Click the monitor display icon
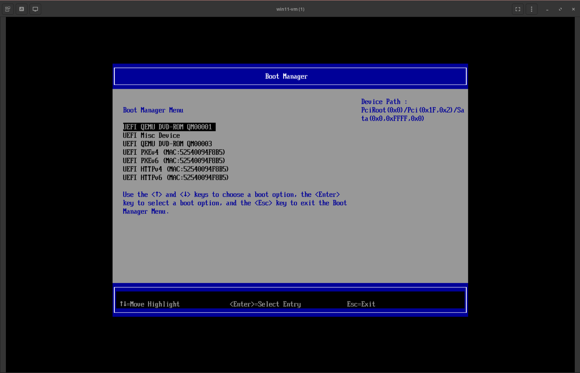580x373 pixels. click(35, 9)
